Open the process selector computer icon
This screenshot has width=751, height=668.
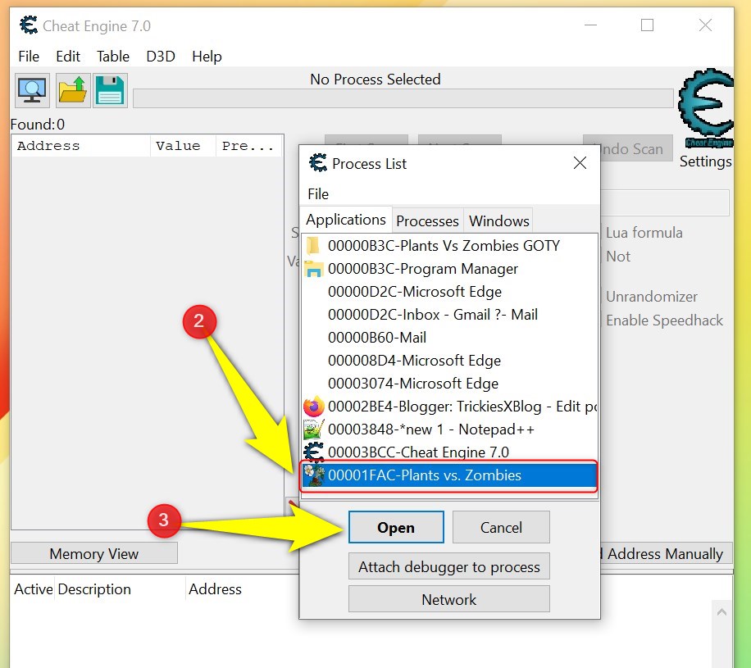[x=32, y=90]
